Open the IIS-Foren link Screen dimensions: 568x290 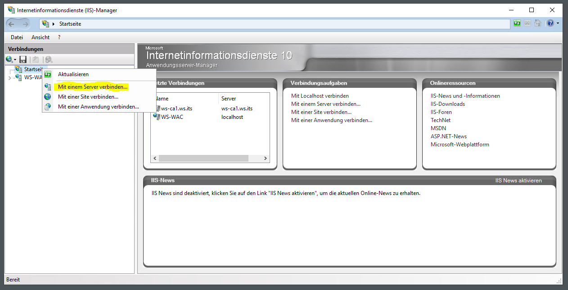(442, 112)
